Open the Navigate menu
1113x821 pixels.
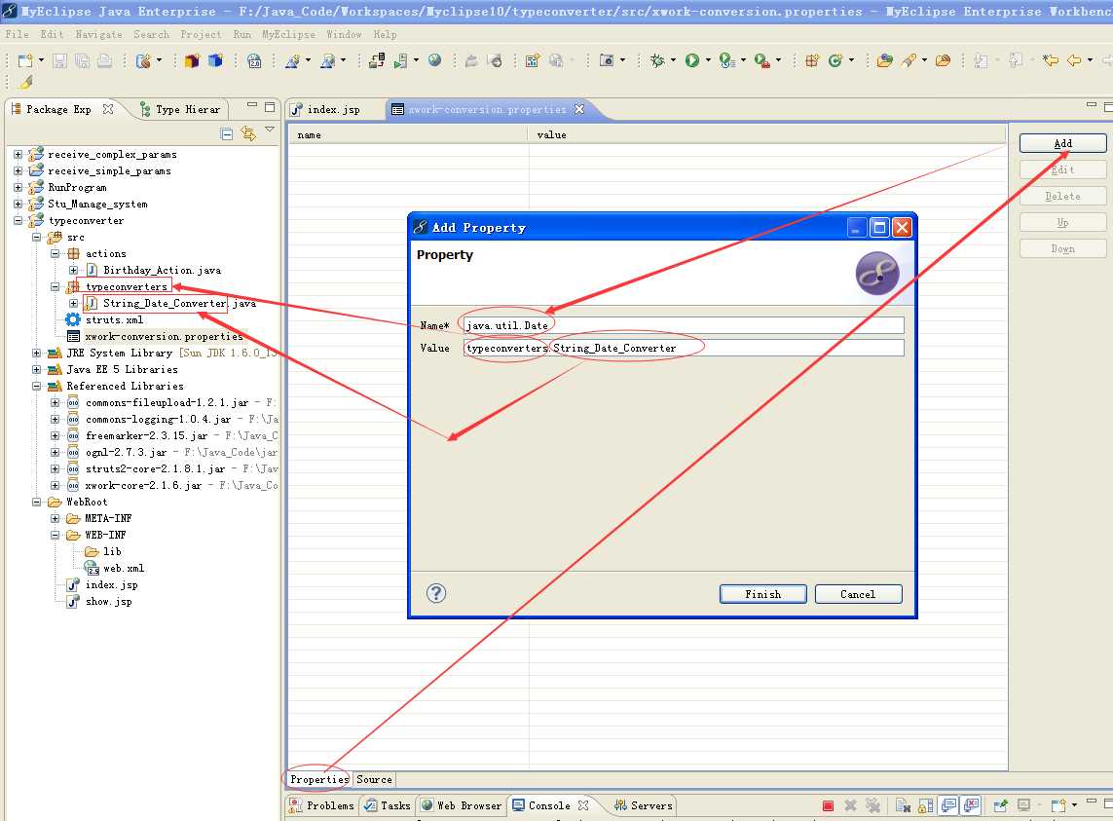pos(98,34)
